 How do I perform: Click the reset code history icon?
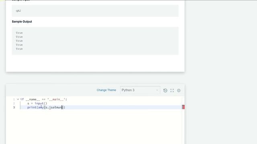(x=165, y=90)
